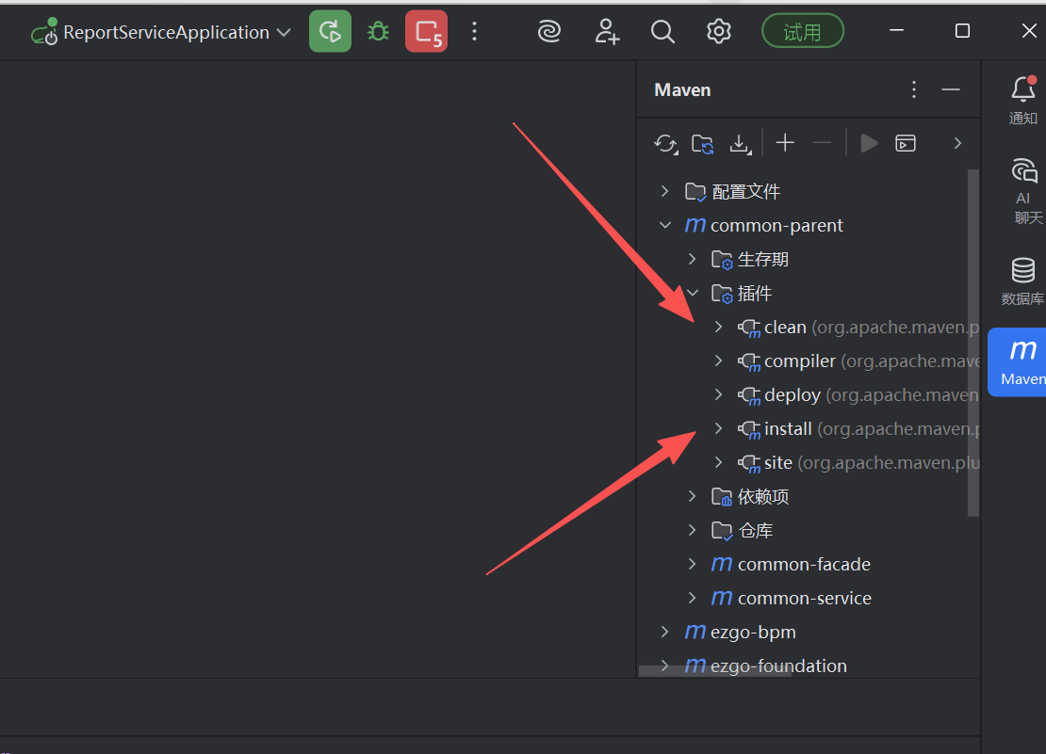Open Code With Me add-user icon
Screen dimensions: 1046x754
[606, 31]
